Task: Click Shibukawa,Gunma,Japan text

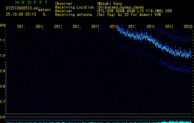Action: coord(121,7)
